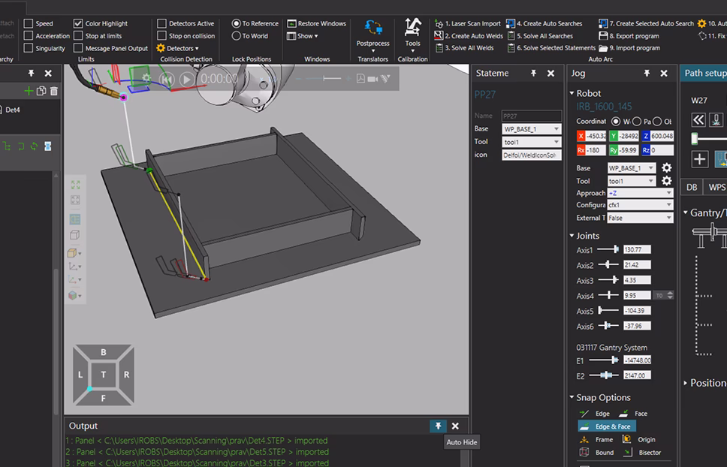Pin the Output panel (Auto Hide)
This screenshot has height=467, width=727.
coord(438,426)
